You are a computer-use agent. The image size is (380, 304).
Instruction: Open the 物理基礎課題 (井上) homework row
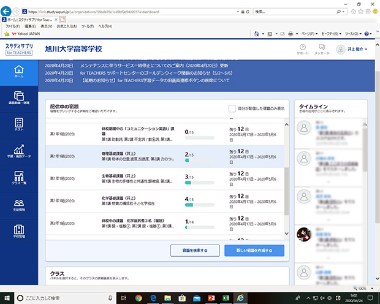point(165,156)
